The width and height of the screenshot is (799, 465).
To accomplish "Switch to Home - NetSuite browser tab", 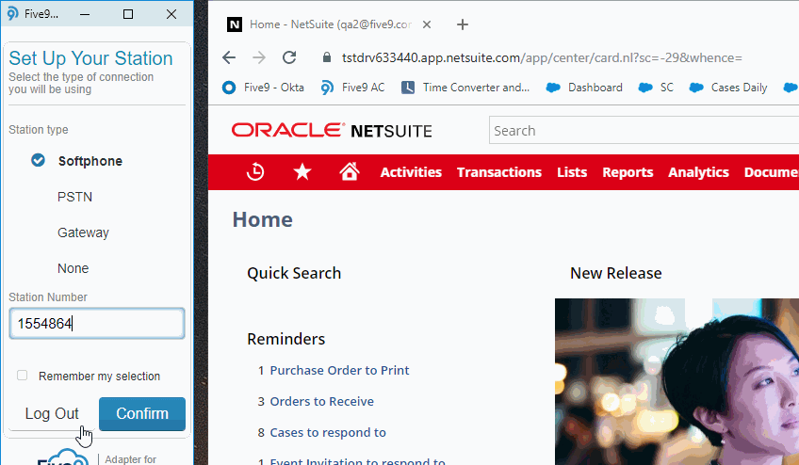I will point(330,24).
